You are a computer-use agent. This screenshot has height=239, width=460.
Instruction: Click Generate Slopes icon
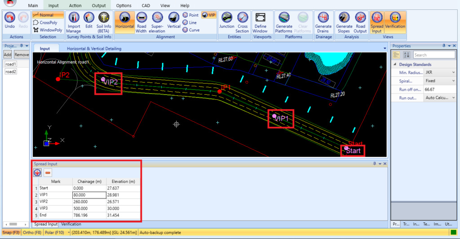[x=344, y=22]
